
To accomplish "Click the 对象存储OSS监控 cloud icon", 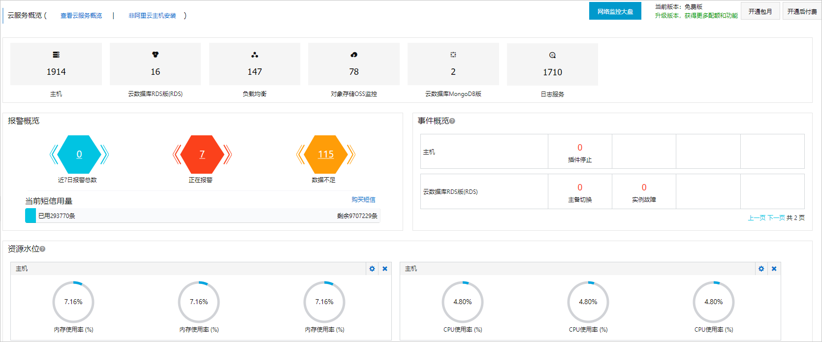I will click(354, 55).
